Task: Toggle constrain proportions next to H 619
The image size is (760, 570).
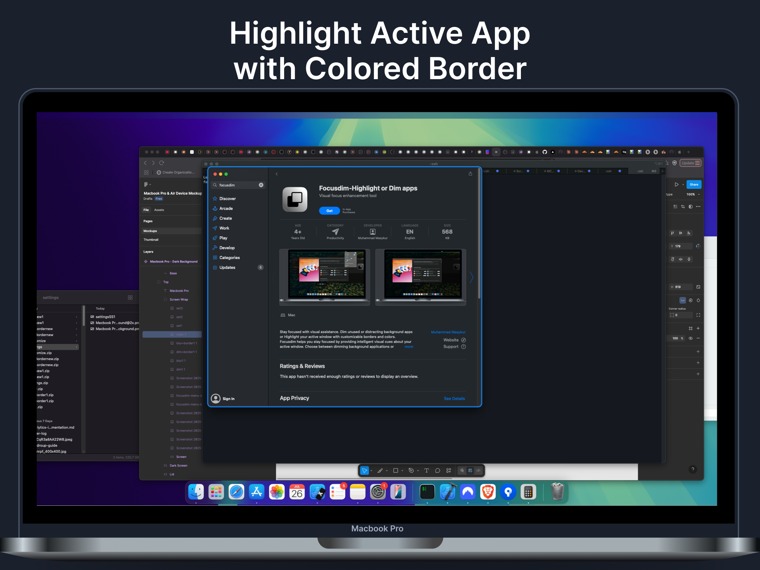Action: pyautogui.click(x=698, y=287)
